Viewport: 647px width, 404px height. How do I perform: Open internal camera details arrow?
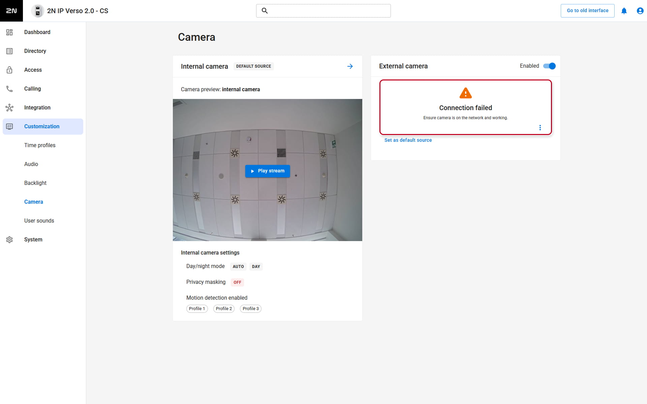350,66
